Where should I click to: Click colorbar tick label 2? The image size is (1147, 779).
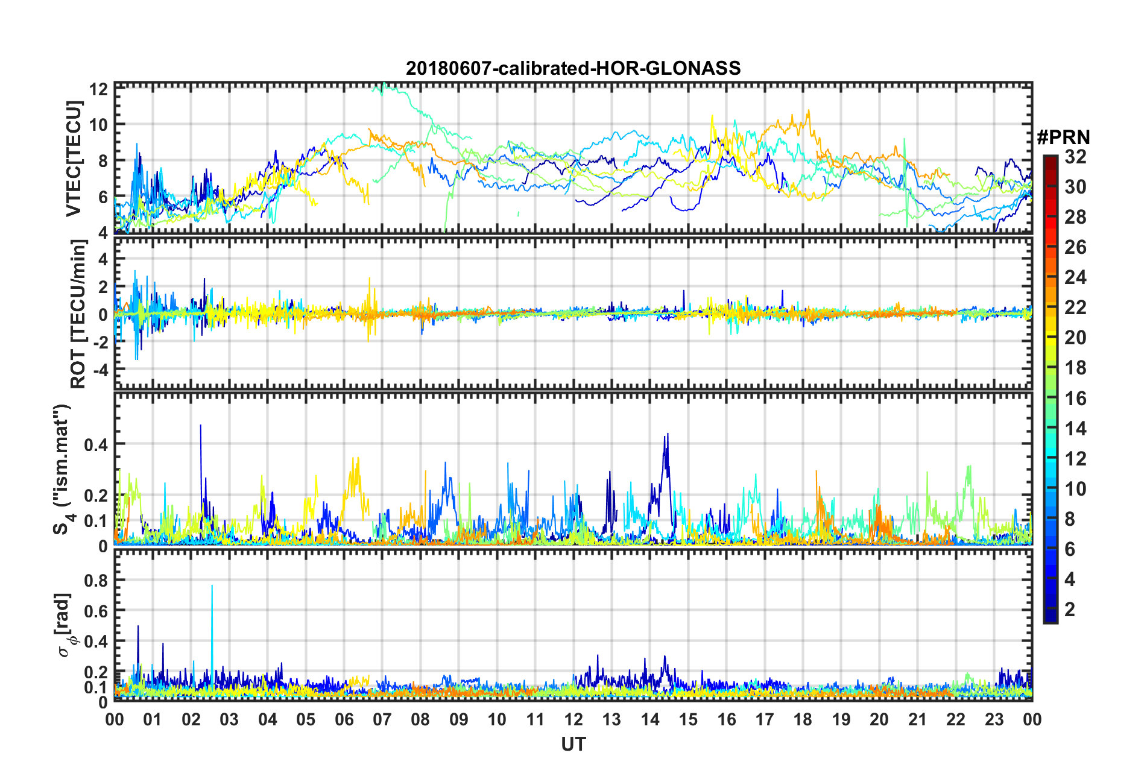click(x=1070, y=610)
